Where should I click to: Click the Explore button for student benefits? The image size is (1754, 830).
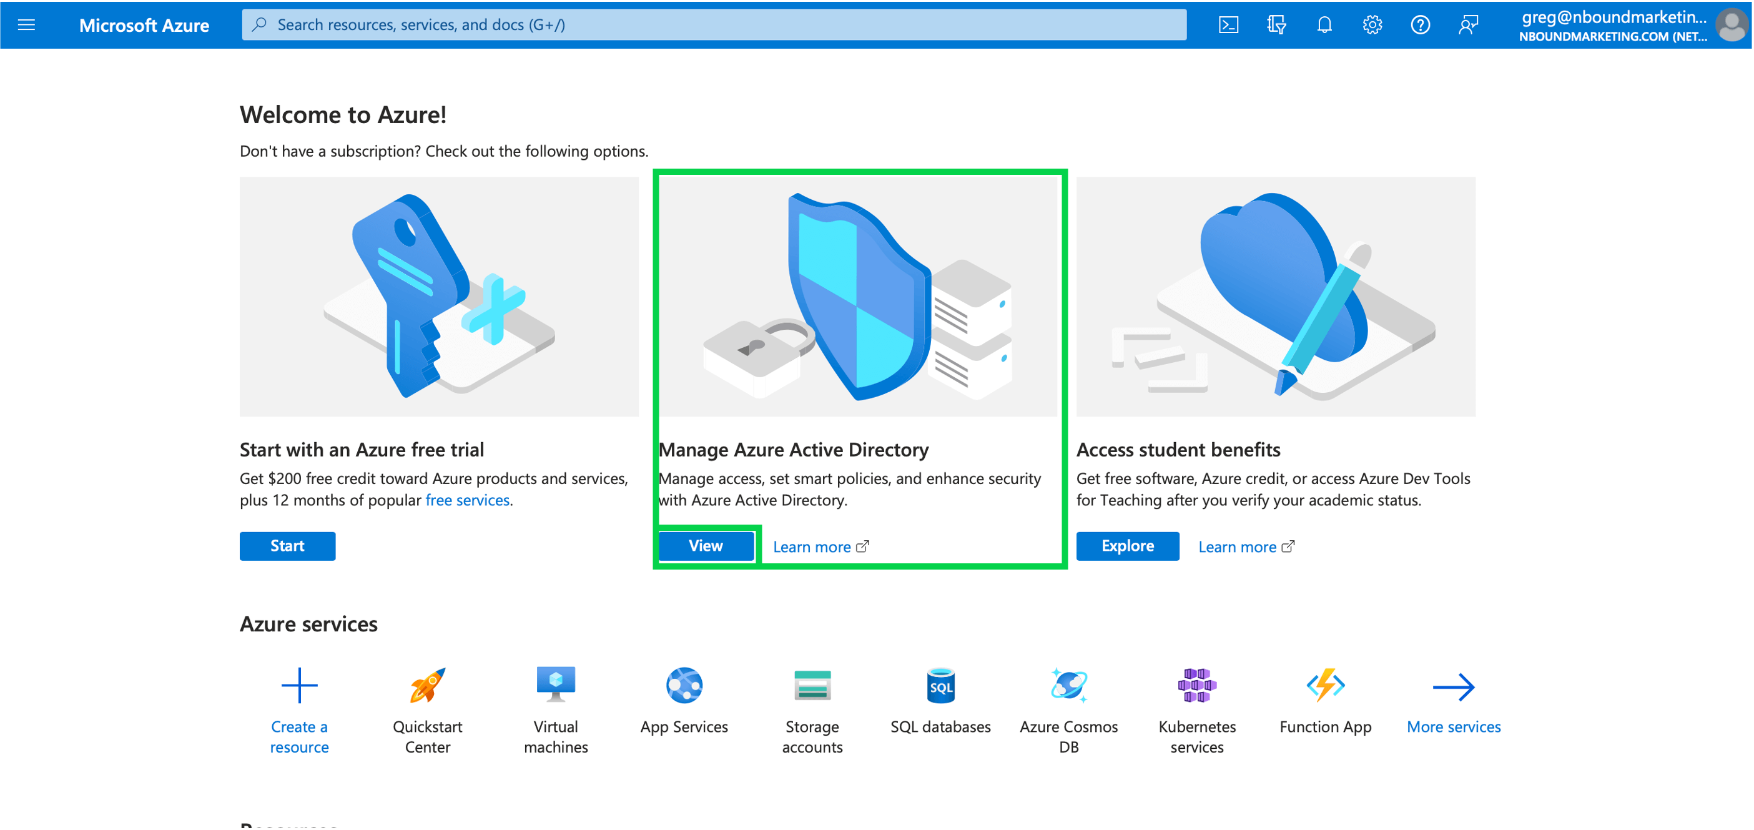[1126, 546]
